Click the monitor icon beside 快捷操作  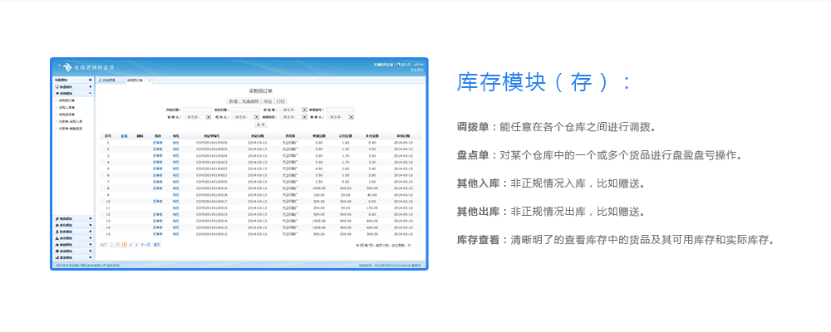click(57, 86)
